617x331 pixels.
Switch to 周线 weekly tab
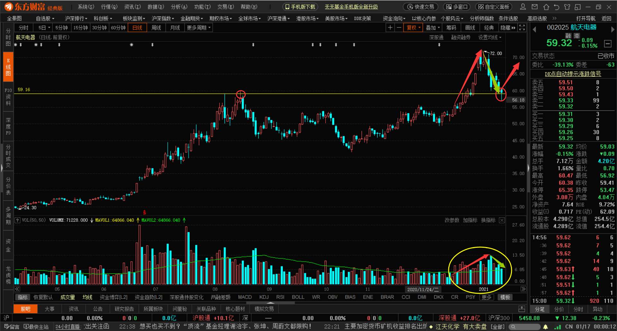156,28
